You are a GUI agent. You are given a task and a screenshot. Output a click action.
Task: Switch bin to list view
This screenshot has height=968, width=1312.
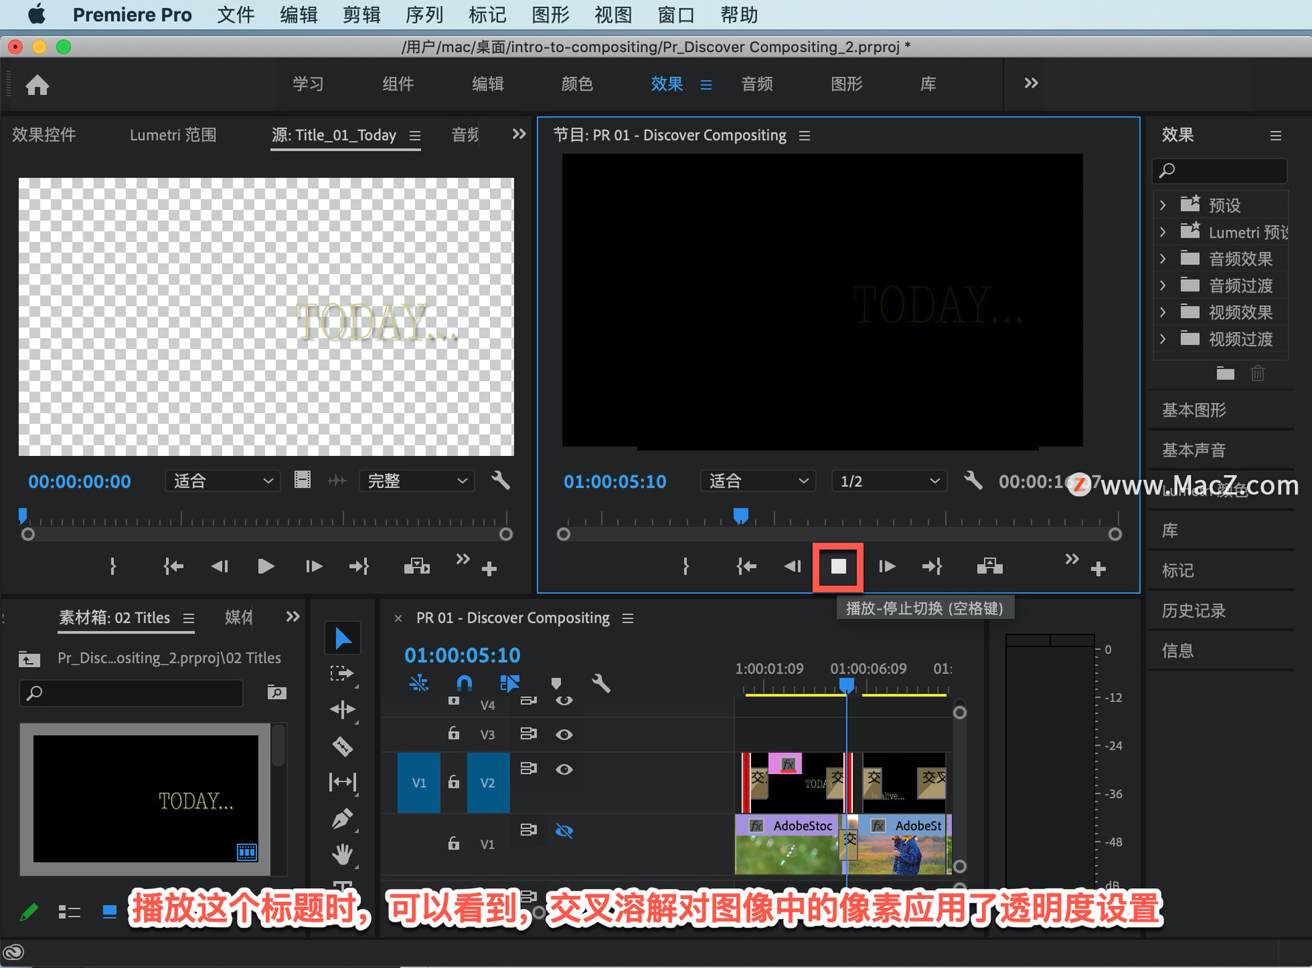69,912
